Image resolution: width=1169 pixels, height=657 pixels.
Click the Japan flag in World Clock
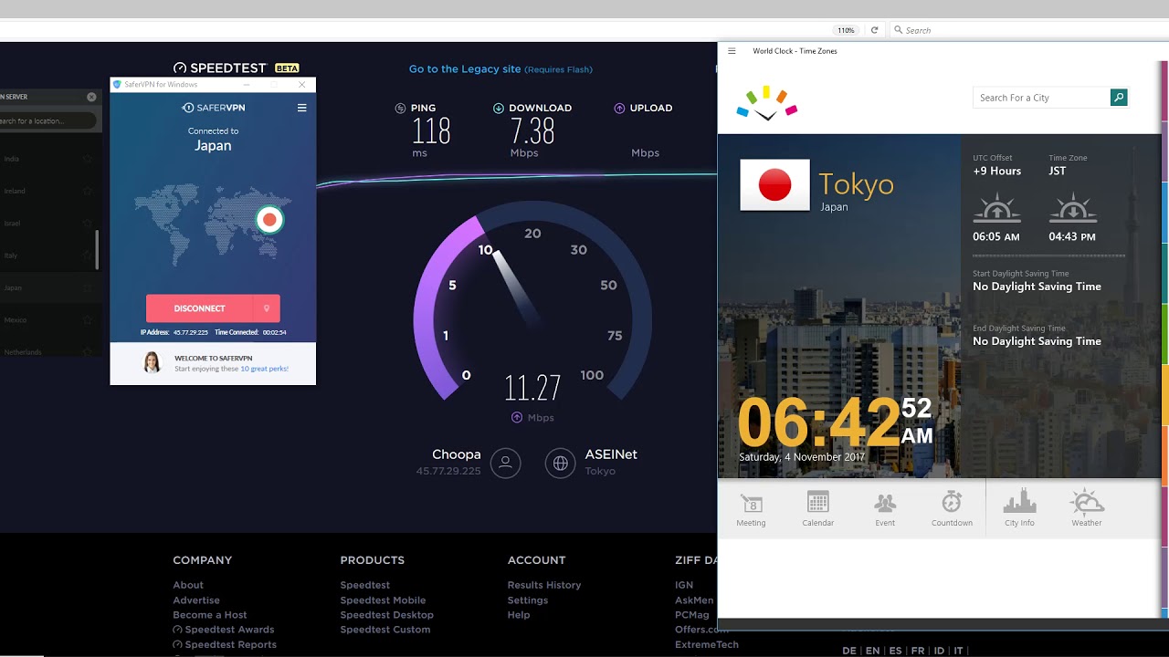tap(774, 185)
